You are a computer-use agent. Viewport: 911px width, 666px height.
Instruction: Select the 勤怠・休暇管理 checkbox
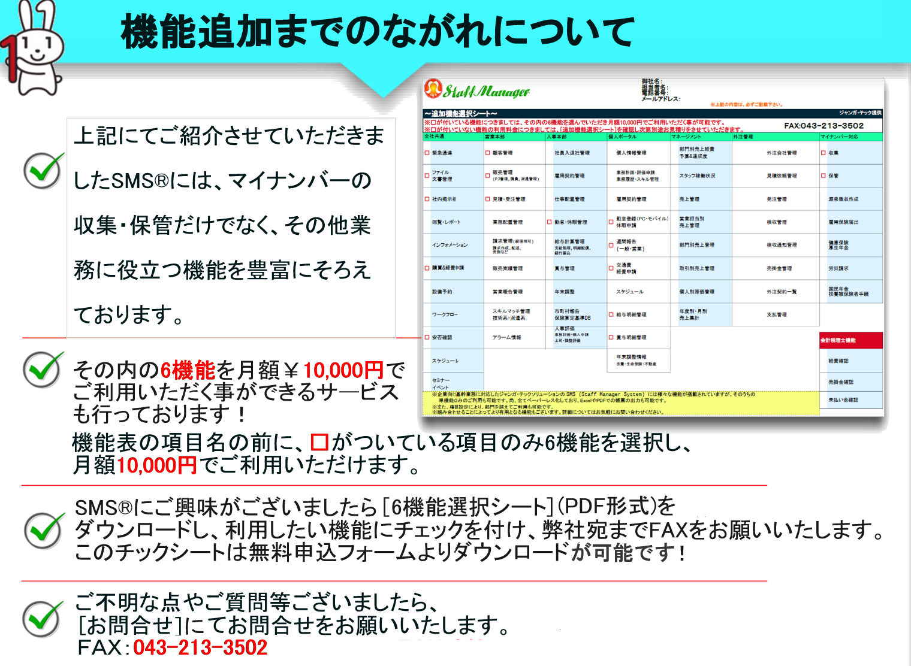(x=550, y=222)
